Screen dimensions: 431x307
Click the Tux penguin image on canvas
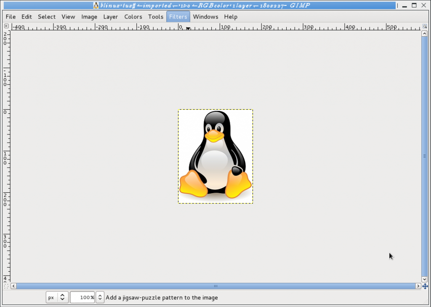click(x=215, y=156)
